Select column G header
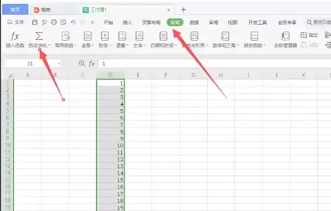Viewport: 331px width, 211px height. click(193, 75)
